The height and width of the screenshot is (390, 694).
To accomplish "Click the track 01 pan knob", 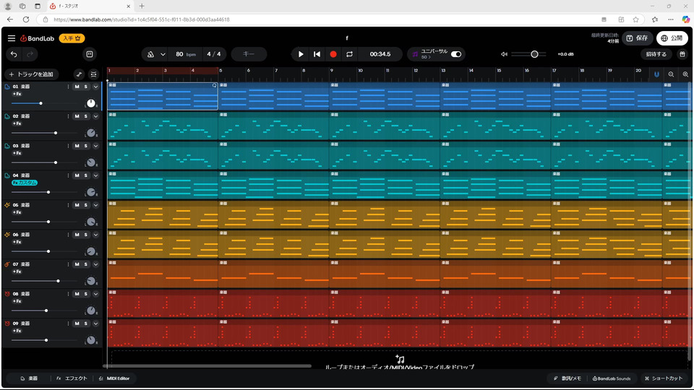I will (91, 103).
